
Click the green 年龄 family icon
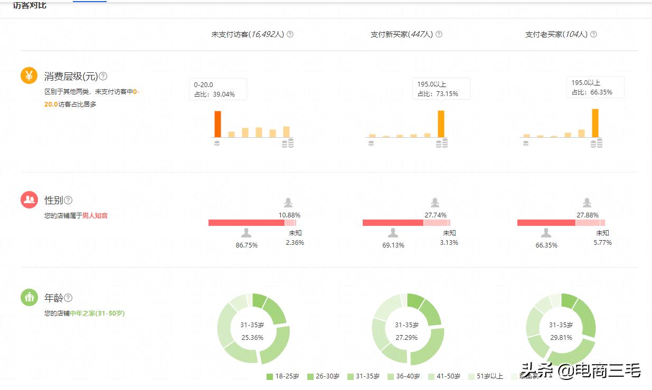(29, 297)
